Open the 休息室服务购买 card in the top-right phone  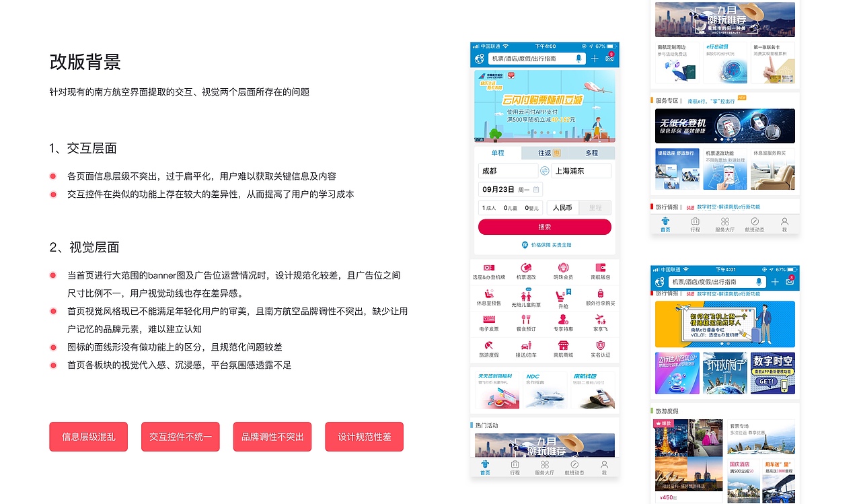(x=773, y=170)
